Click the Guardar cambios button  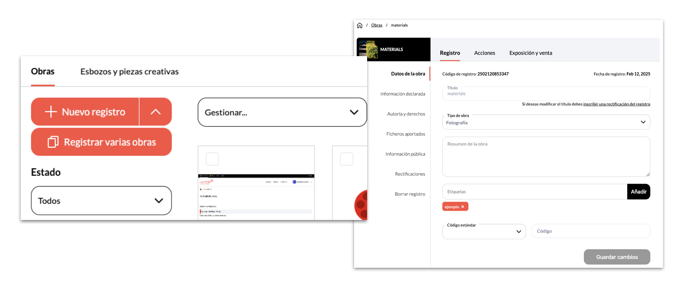[617, 257]
